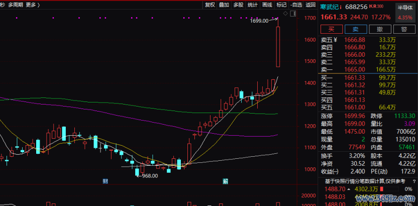Click the 换手 turnover value 3.20%
Image resolution: width=418 pixels, height=206 pixels.
[358, 156]
